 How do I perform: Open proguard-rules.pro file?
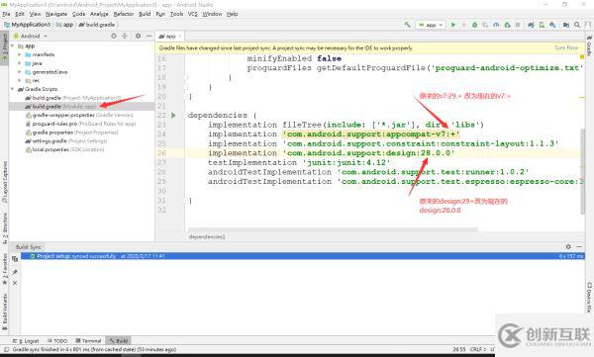(80, 124)
